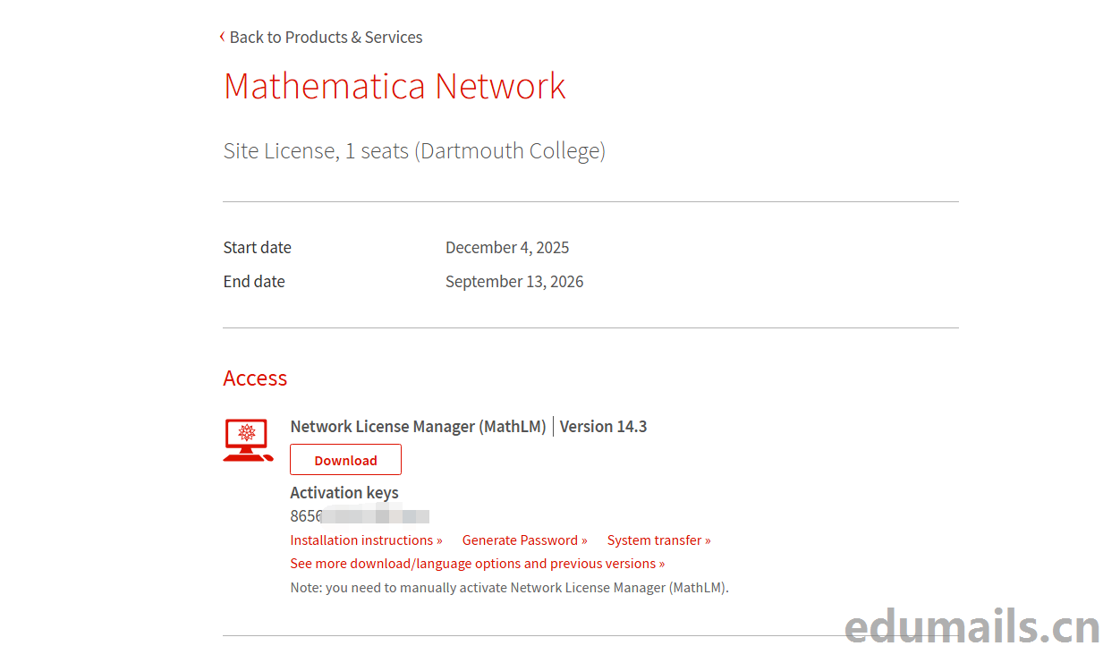Go back to Products & Services
This screenshot has height=663, width=1120.
326,38
